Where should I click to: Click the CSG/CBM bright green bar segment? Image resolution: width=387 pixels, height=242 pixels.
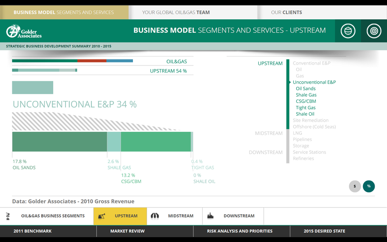click(x=155, y=142)
